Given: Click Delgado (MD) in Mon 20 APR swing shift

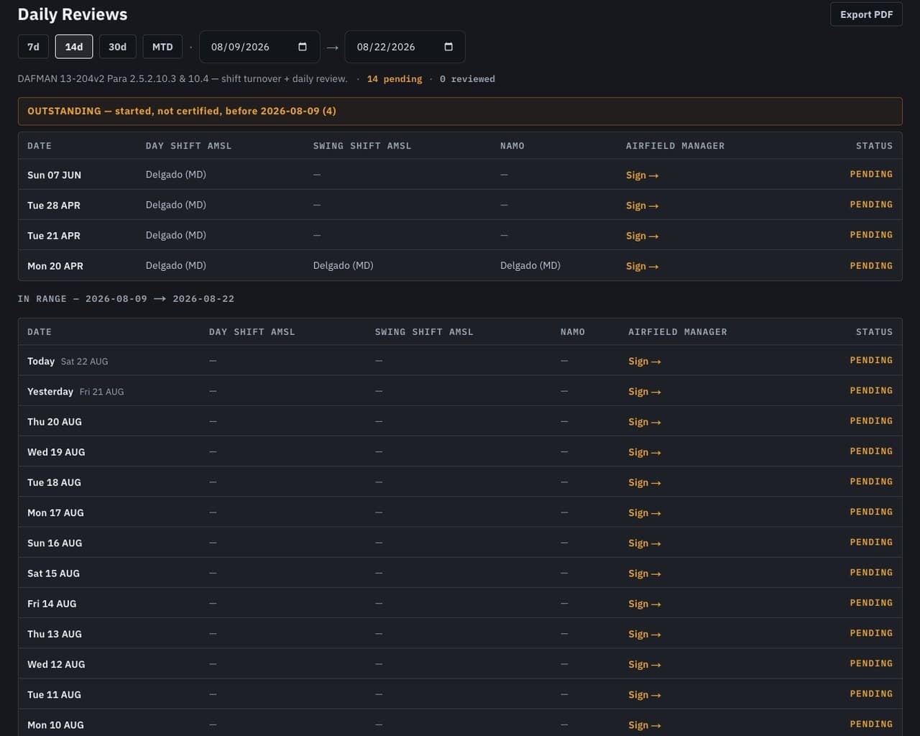Looking at the screenshot, I should coord(343,265).
